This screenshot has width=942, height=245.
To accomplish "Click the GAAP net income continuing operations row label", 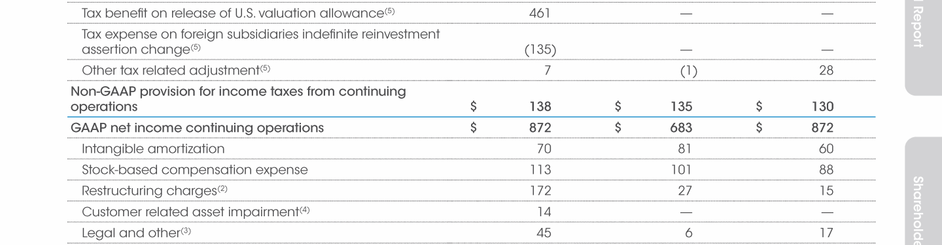I will click(x=196, y=128).
